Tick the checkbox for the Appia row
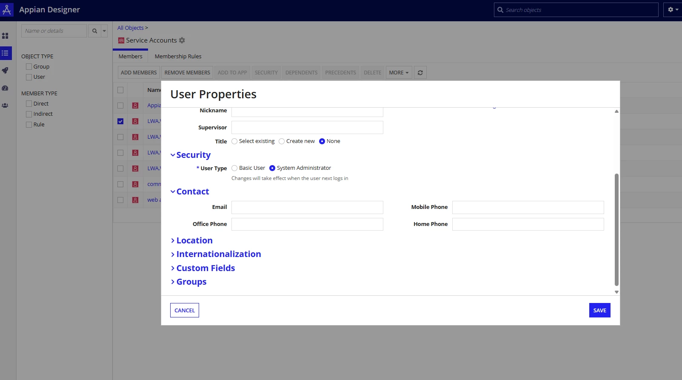 point(120,106)
